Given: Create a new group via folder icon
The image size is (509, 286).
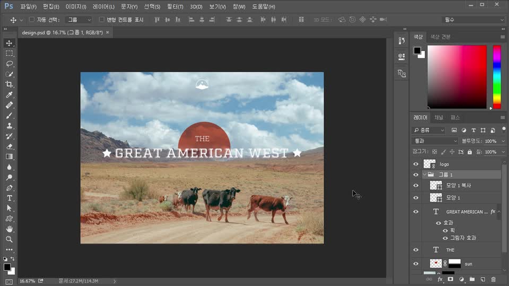Looking at the screenshot, I should (472, 279).
